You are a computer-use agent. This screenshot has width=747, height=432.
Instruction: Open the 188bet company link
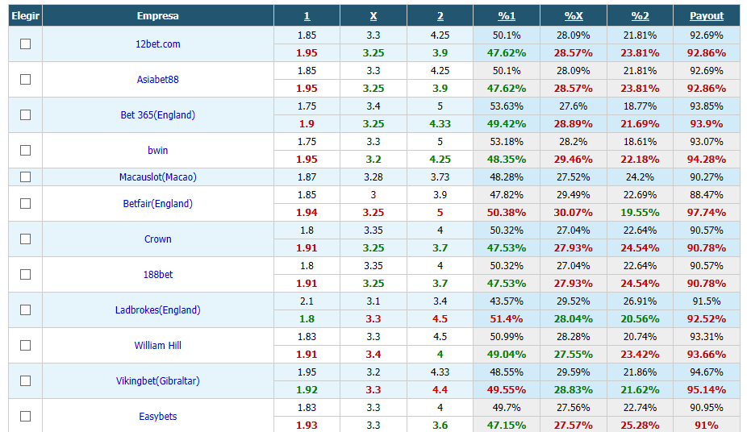pos(157,275)
